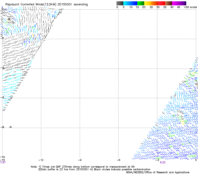Click the longitude label '-15'
Viewport: 198px width, 174px height.
click(x=2, y=160)
